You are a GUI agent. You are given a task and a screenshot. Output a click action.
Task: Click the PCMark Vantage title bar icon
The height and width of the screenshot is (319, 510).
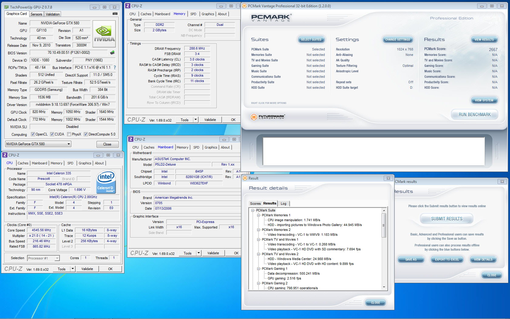click(x=244, y=6)
